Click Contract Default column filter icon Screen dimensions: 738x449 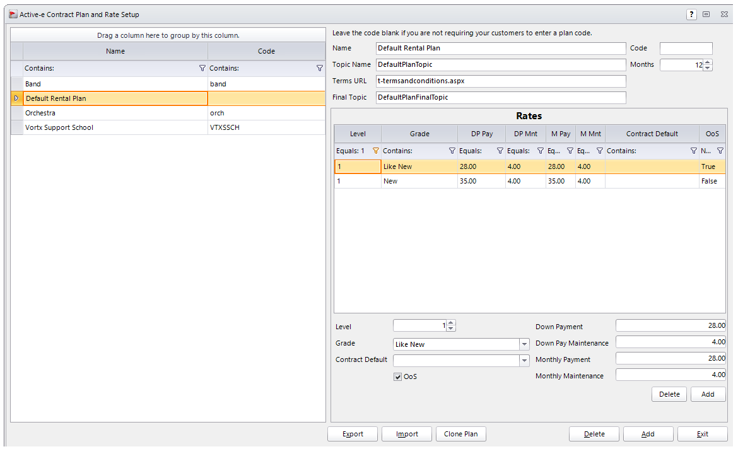(x=693, y=151)
